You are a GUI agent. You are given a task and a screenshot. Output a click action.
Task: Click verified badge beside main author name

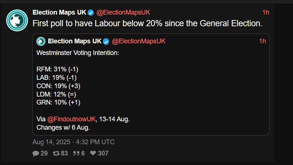(91, 12)
